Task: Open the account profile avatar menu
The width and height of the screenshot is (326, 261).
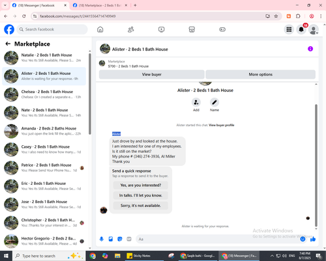Action: coord(314,29)
